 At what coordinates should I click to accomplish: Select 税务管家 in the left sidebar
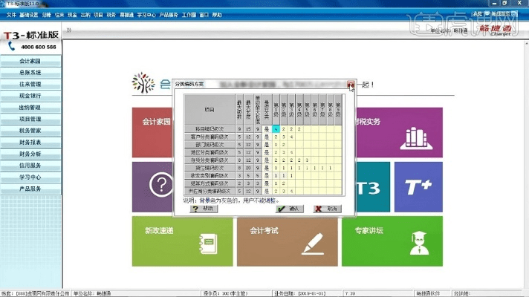pos(30,131)
